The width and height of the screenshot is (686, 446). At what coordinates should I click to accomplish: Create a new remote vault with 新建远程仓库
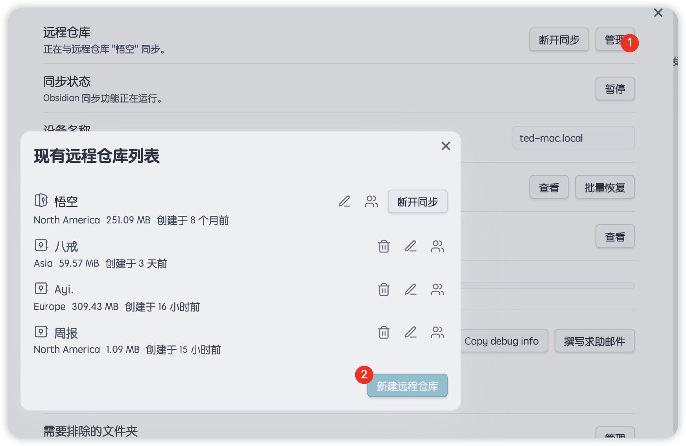407,386
